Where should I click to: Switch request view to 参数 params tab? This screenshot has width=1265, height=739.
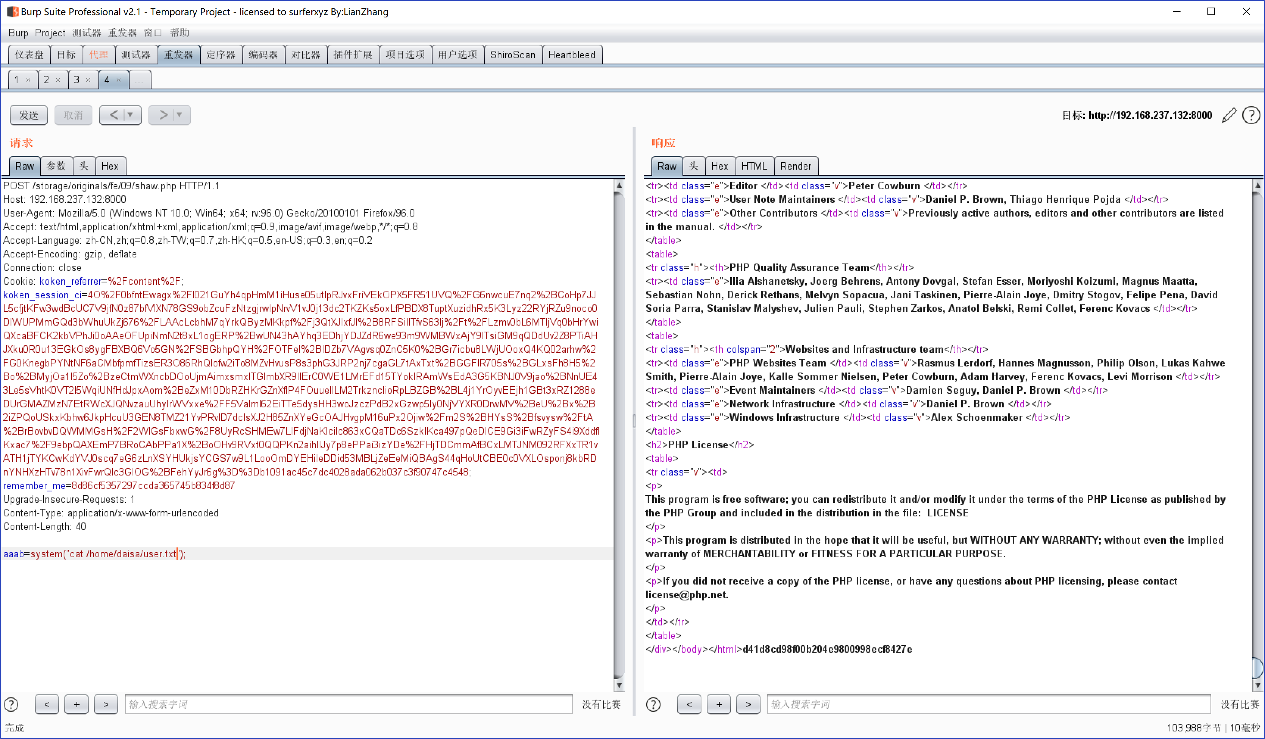56,166
